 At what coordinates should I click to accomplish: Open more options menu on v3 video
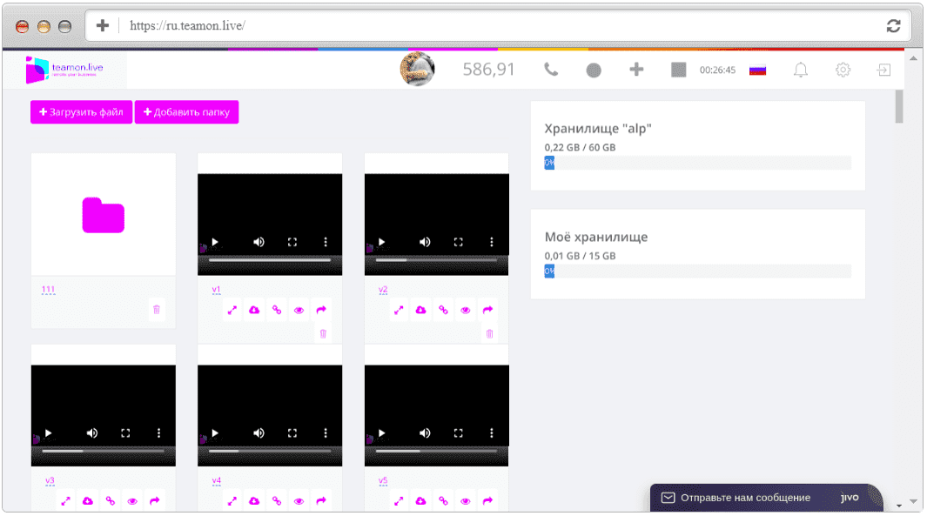[158, 433]
